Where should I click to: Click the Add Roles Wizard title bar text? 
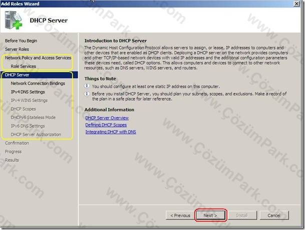[20, 3]
